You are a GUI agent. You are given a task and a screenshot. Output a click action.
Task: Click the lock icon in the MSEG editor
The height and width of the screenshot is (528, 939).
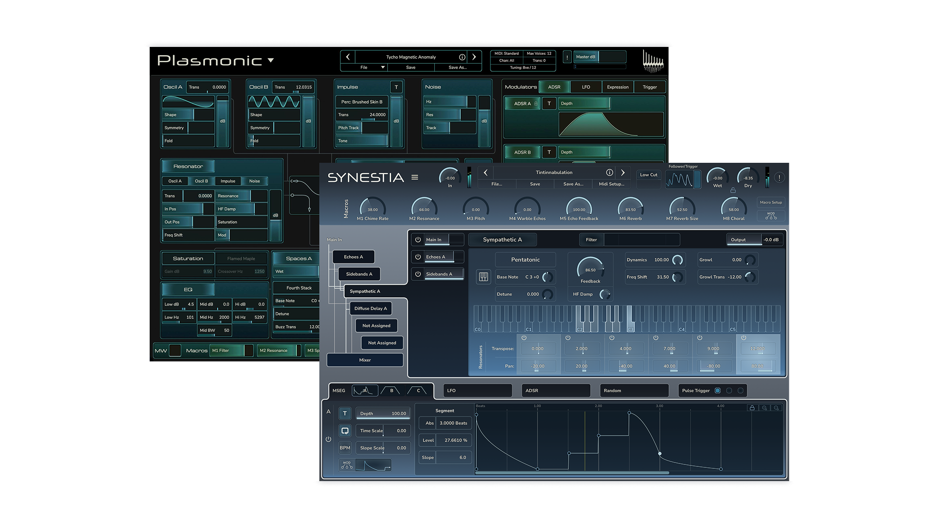pos(752,408)
